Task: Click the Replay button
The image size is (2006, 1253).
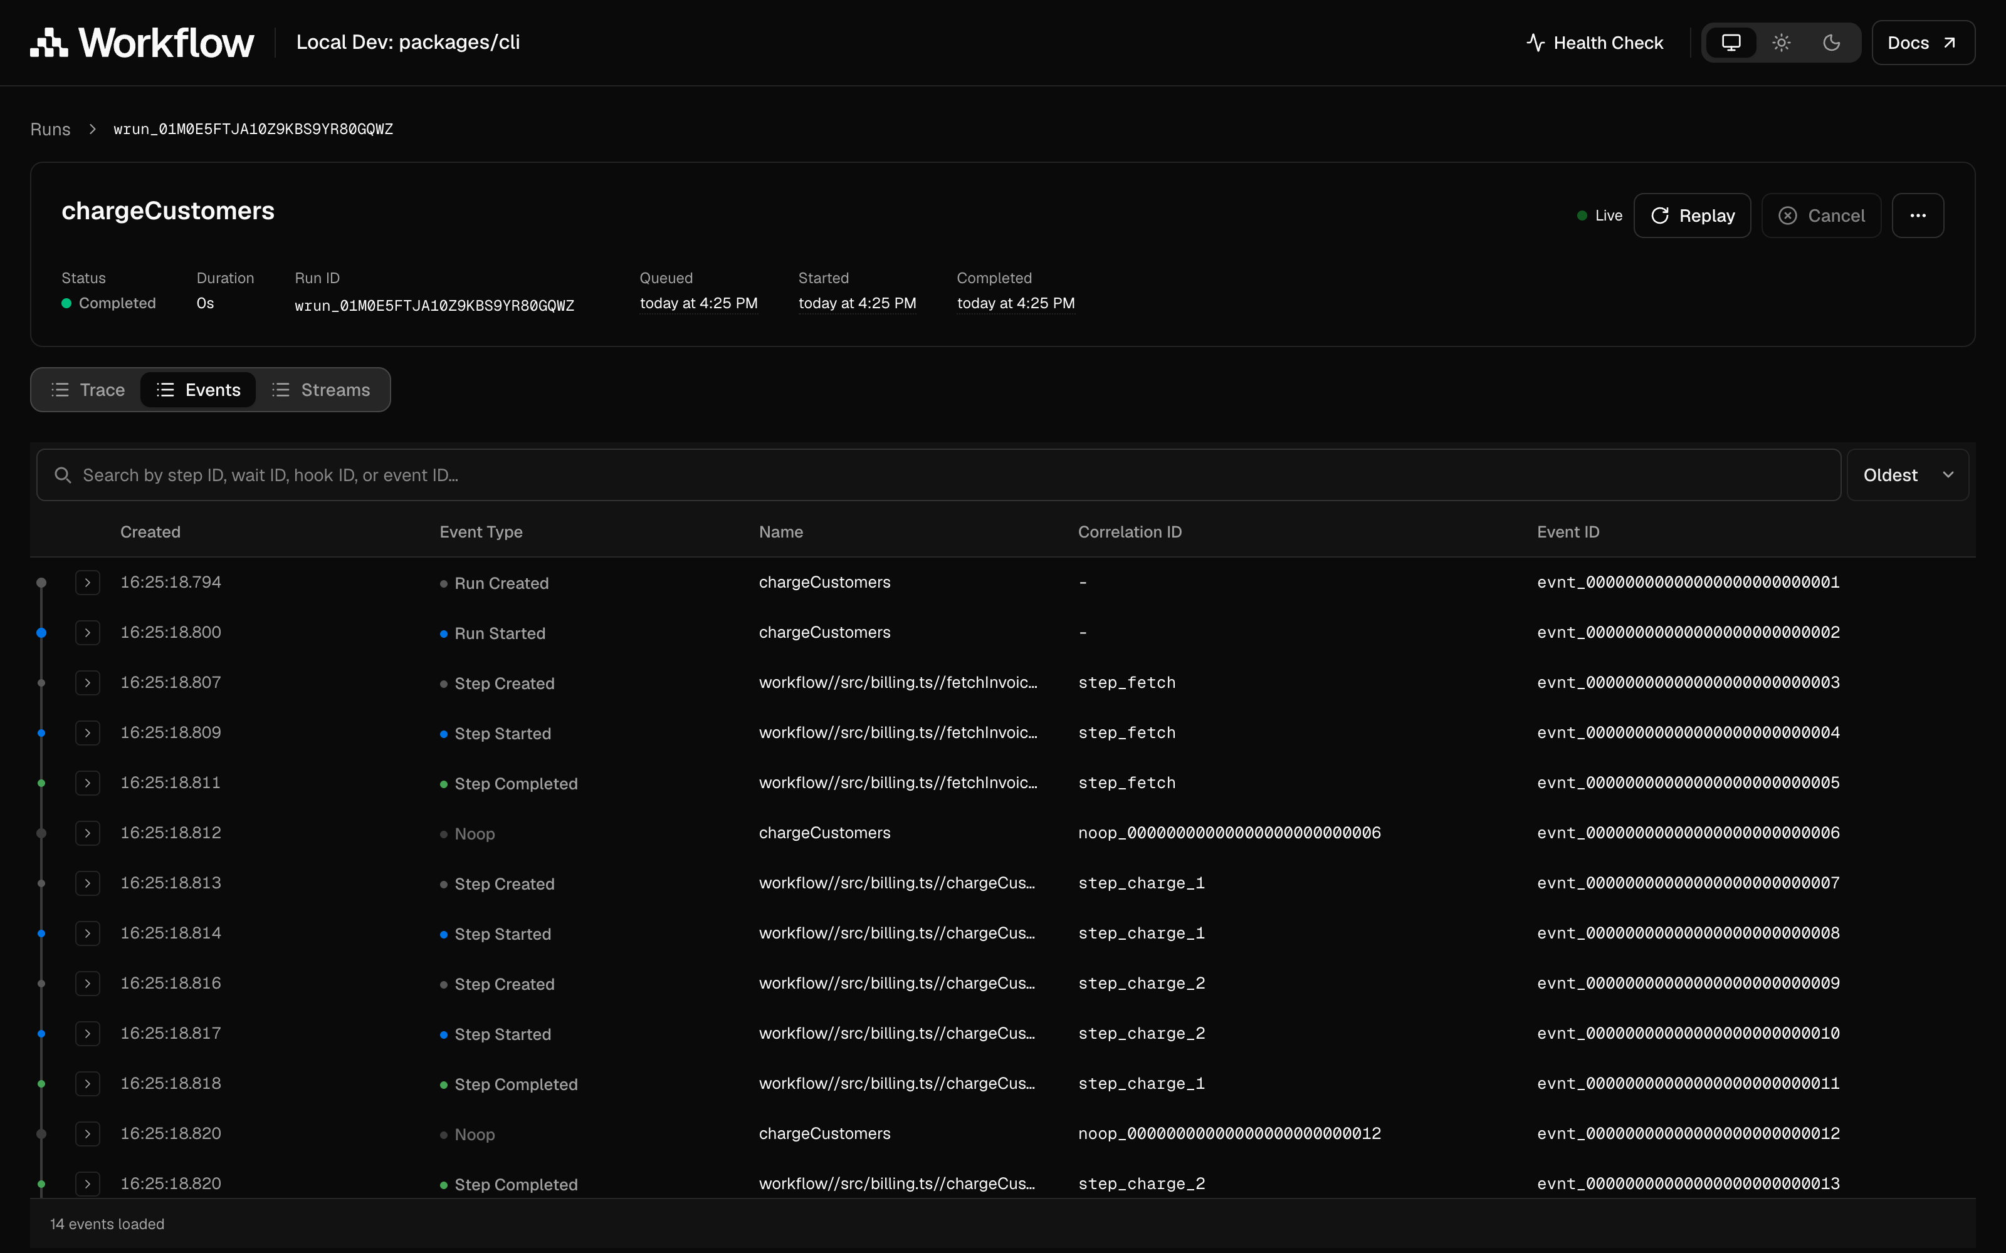Action: (1692, 216)
